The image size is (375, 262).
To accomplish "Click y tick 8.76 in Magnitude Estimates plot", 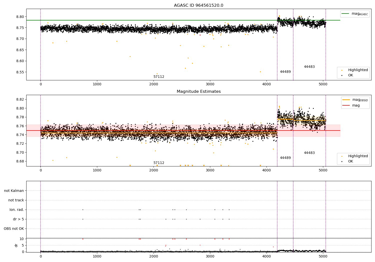I will [x=20, y=126].
